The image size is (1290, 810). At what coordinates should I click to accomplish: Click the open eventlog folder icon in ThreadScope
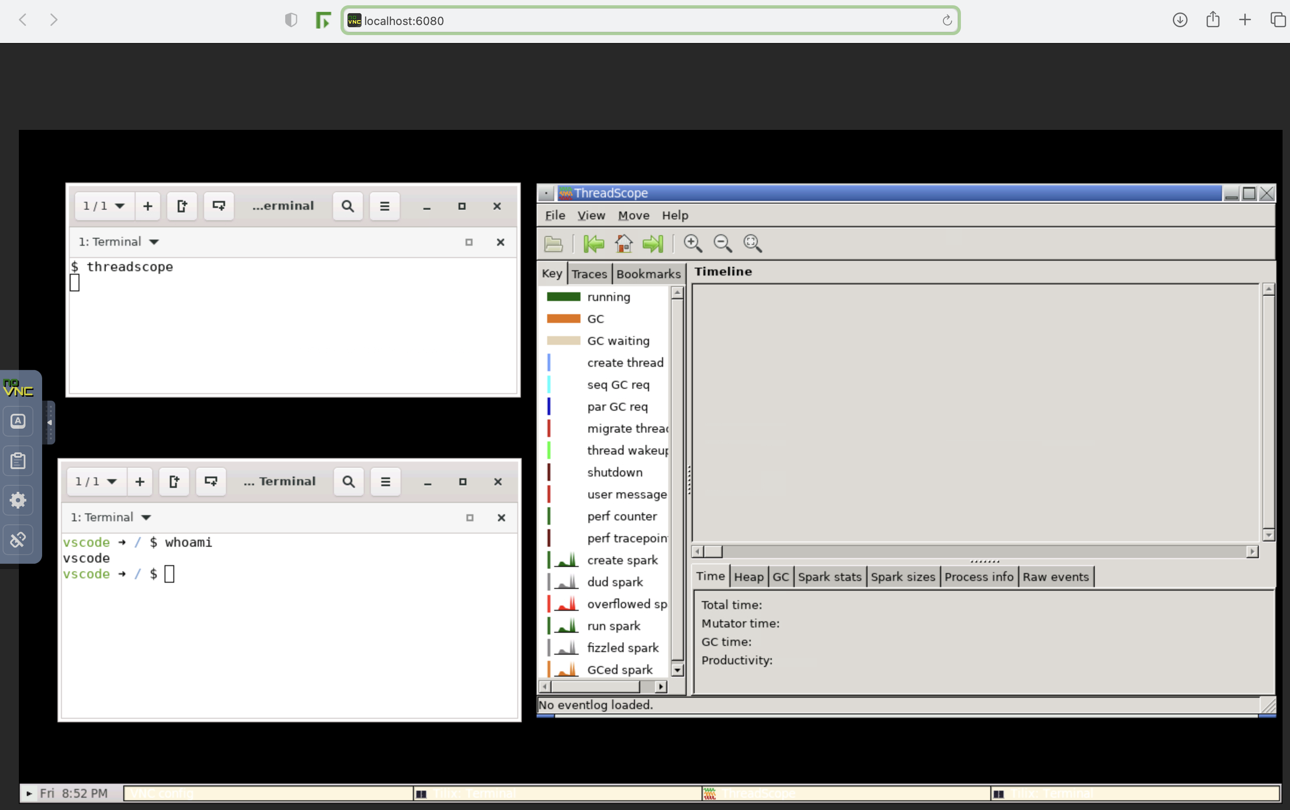(x=553, y=244)
